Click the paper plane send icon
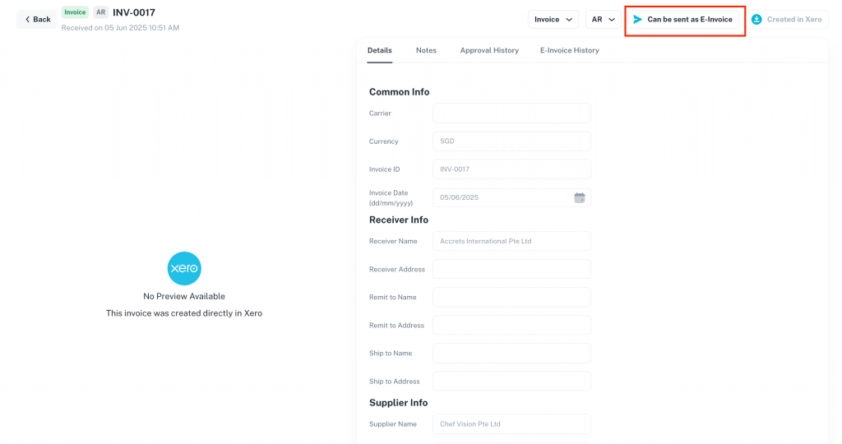 click(x=637, y=20)
